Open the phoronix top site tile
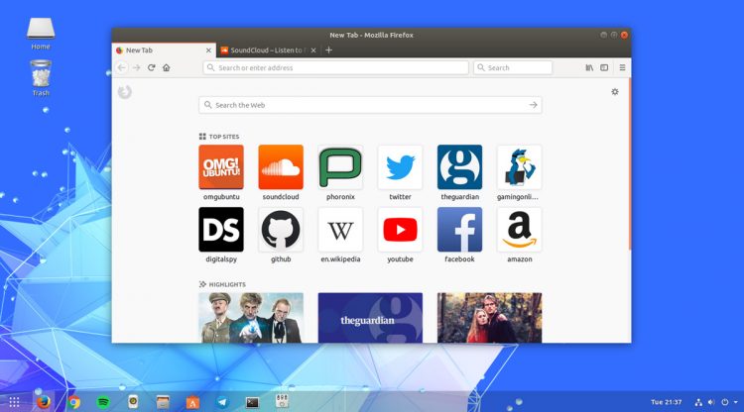This screenshot has width=744, height=412. click(x=340, y=167)
